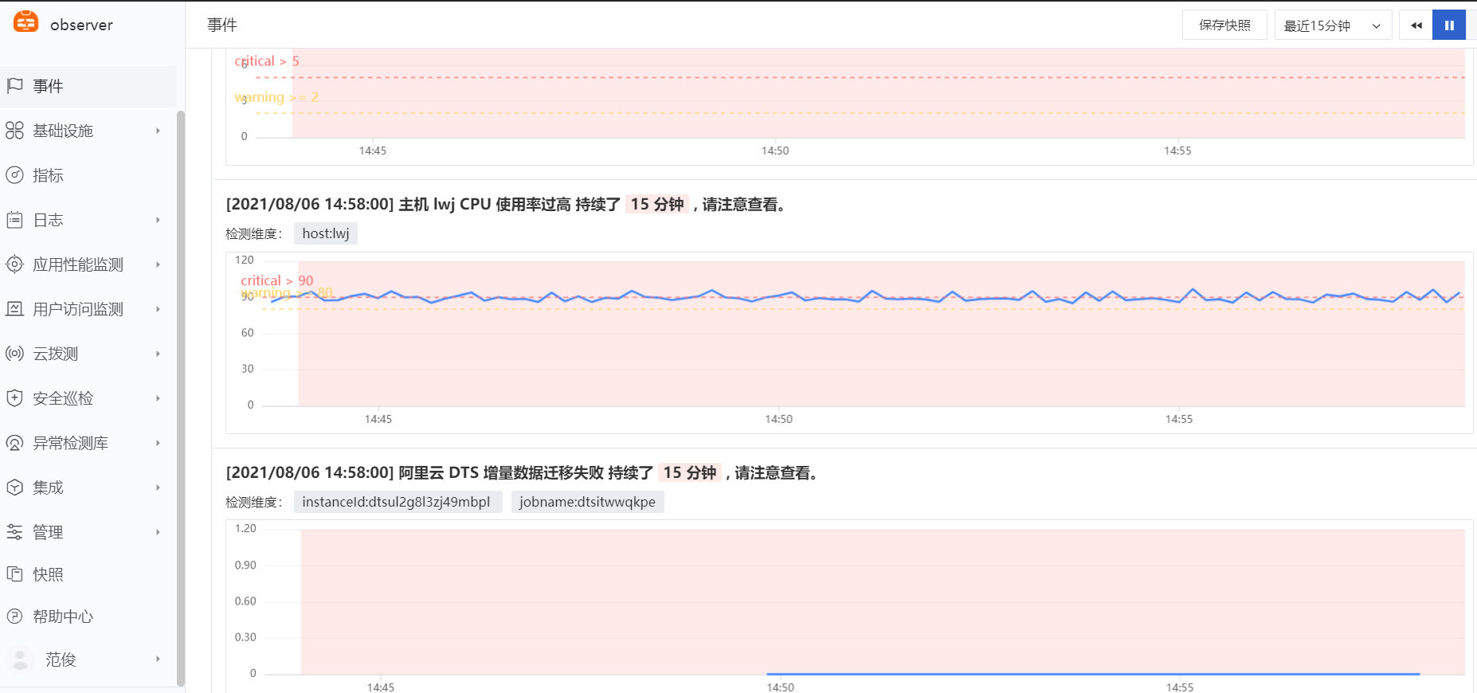Image resolution: width=1477 pixels, height=693 pixels.
Task: Click the sidebar vertical scrollbar
Action: click(x=181, y=398)
